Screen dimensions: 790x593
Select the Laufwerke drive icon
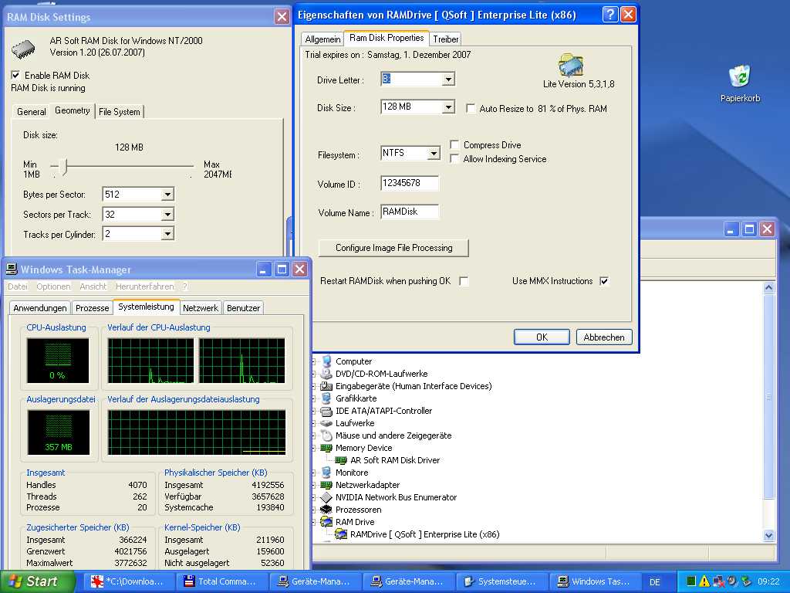click(326, 423)
